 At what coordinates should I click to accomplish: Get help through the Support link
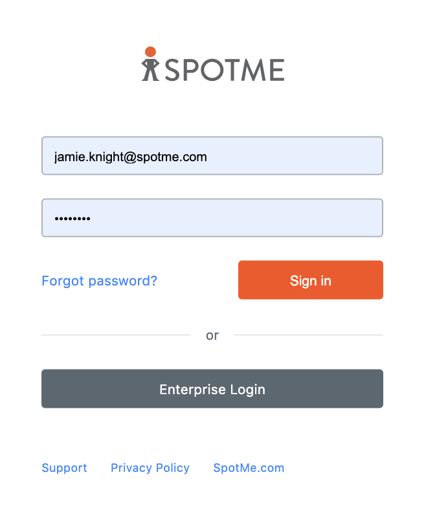64,467
